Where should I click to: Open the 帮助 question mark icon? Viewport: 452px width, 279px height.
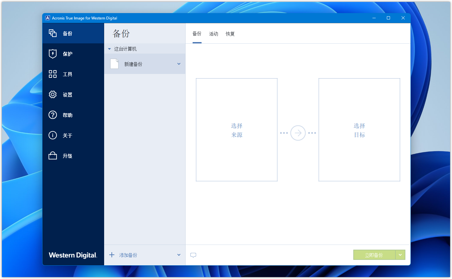(x=53, y=115)
